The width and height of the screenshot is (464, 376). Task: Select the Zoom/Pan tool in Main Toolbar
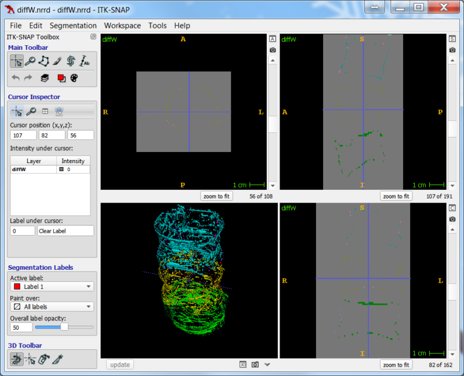point(30,61)
